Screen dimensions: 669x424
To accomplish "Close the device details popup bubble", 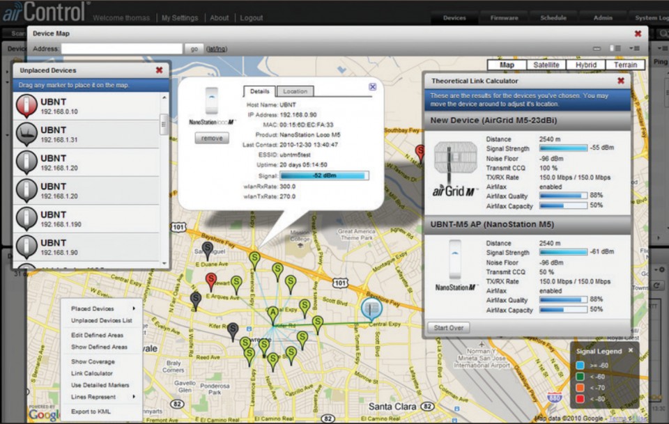I will coord(372,87).
